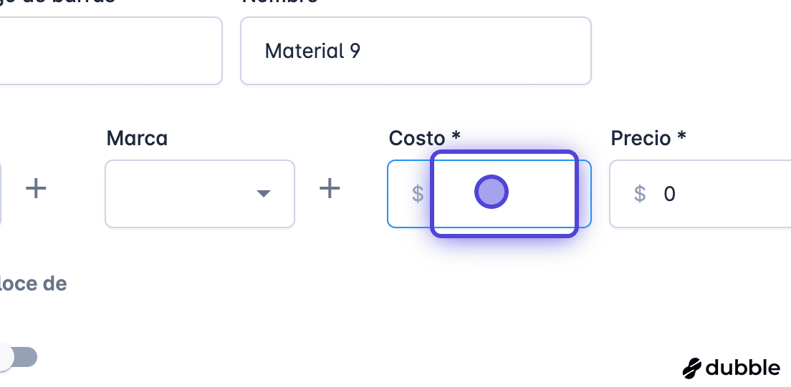Click the dubble brand text

[x=743, y=368]
